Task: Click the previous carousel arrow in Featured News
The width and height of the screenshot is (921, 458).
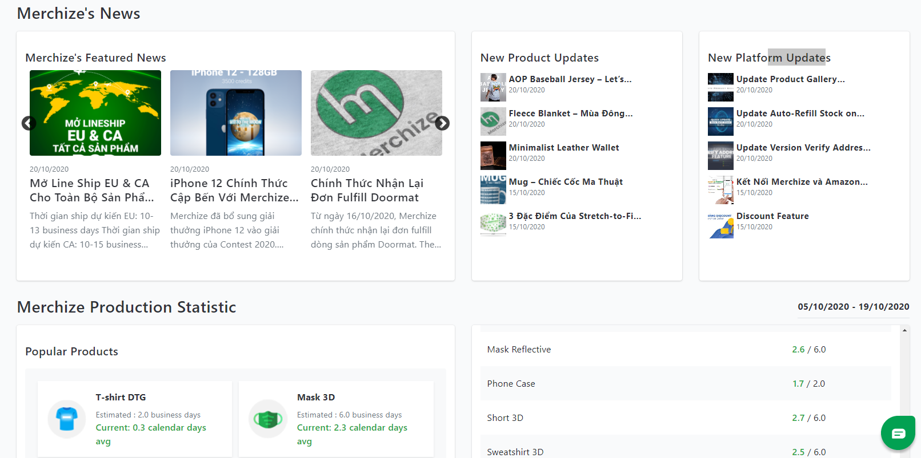Action: pyautogui.click(x=29, y=123)
